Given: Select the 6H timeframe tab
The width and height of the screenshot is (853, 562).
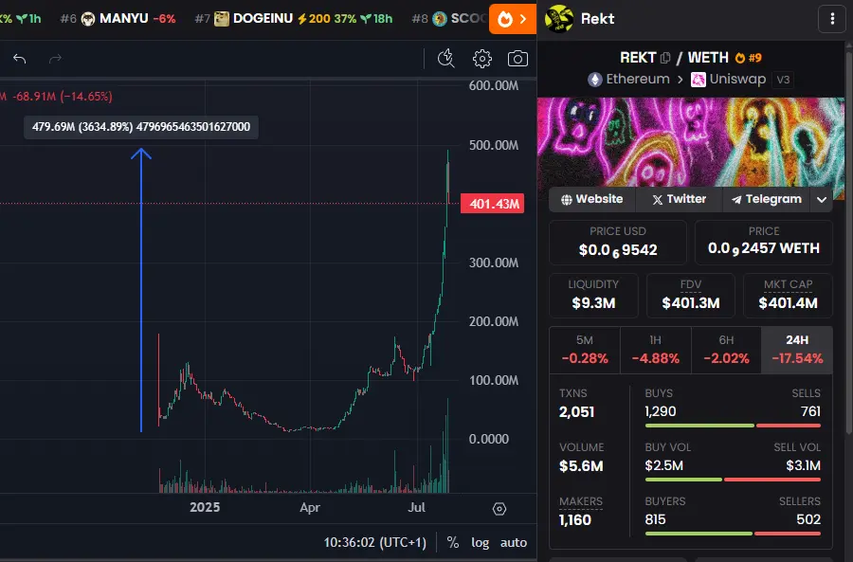Looking at the screenshot, I should [x=726, y=350].
